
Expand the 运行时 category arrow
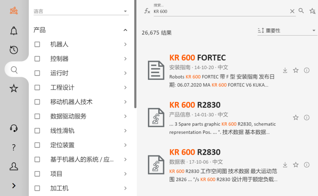(x=125, y=73)
